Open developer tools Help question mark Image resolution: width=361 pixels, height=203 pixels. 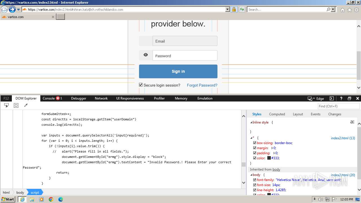[x=341, y=98]
